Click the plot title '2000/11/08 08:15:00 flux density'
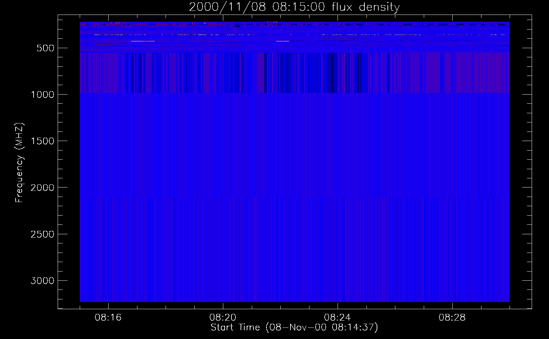Image resolution: width=549 pixels, height=339 pixels. coord(294,7)
